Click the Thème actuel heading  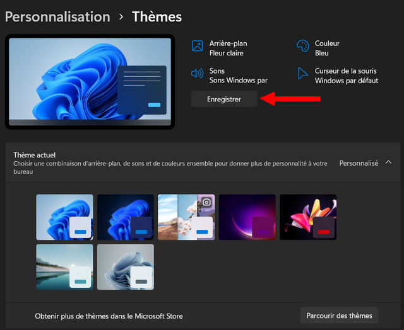pos(34,155)
